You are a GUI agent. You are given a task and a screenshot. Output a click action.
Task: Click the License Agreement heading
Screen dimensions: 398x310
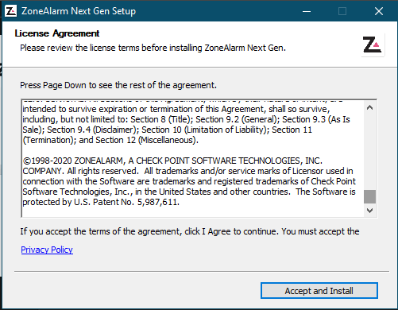pos(57,33)
